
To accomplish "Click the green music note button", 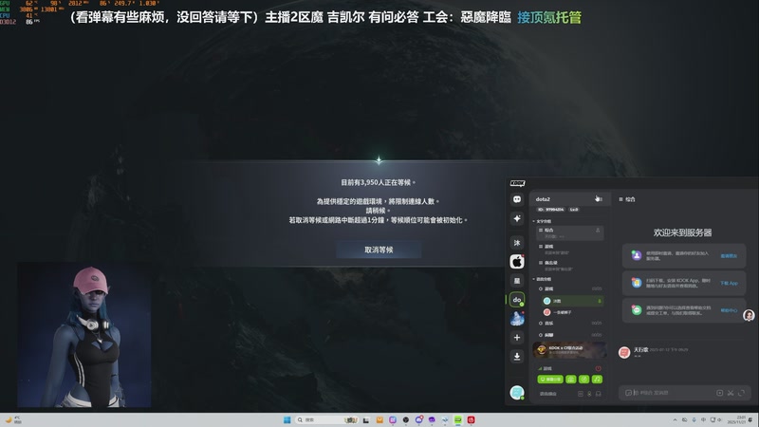I will [598, 379].
